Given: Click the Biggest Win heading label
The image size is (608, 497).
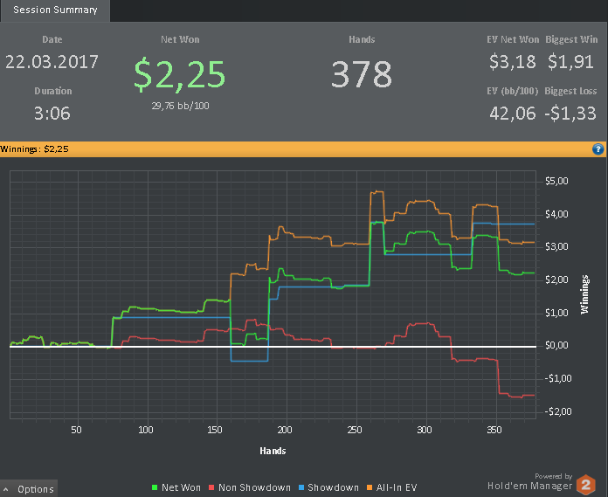Looking at the screenshot, I should (x=571, y=39).
